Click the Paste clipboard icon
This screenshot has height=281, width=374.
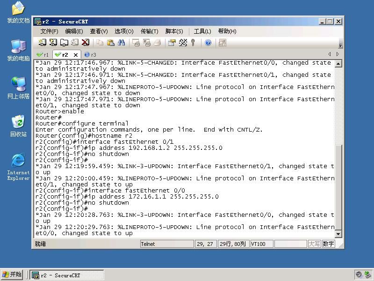pyautogui.click(x=111, y=43)
